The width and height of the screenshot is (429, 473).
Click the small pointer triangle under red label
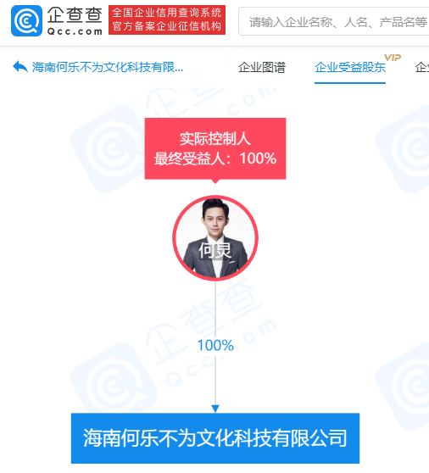tap(215, 181)
